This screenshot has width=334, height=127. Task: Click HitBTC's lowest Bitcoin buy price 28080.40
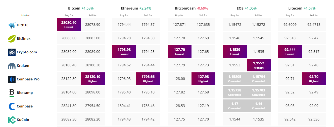tap(69, 25)
